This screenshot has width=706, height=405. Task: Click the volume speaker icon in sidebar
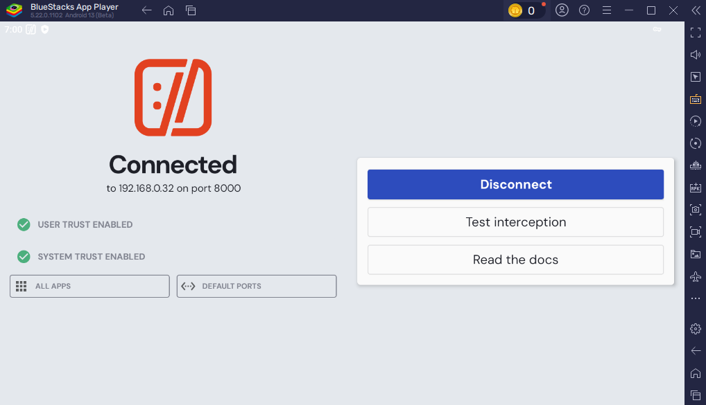(x=696, y=55)
